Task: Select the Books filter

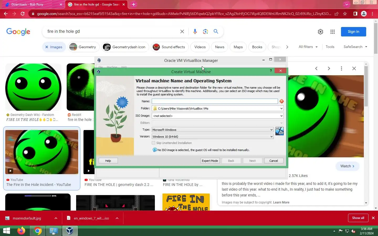Action: point(257,47)
